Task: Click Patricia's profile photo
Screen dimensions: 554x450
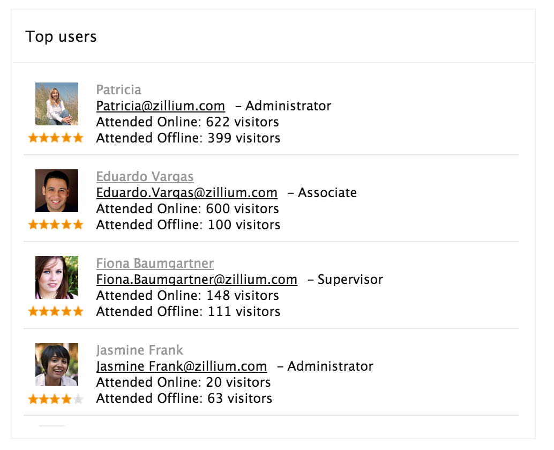Action: click(57, 104)
